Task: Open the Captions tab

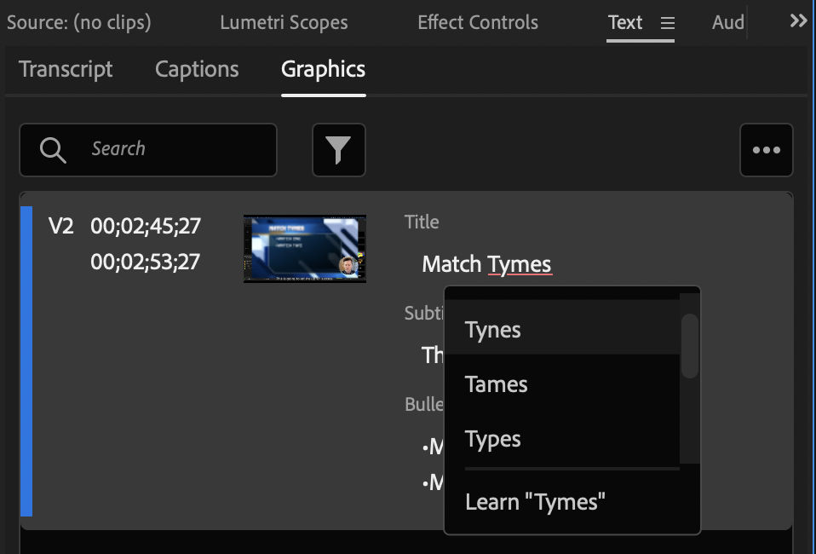Action: click(197, 69)
